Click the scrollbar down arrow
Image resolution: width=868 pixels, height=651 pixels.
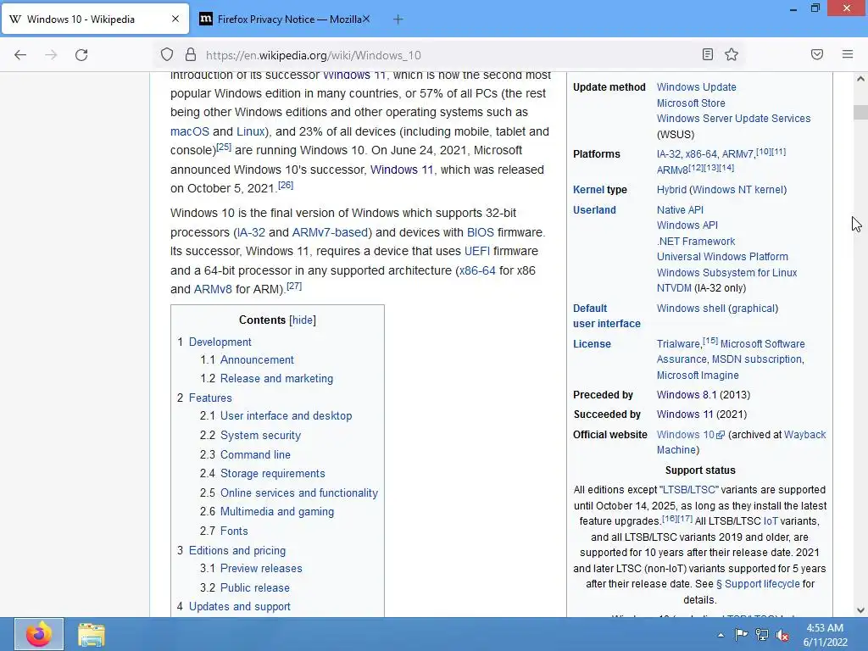click(x=860, y=610)
